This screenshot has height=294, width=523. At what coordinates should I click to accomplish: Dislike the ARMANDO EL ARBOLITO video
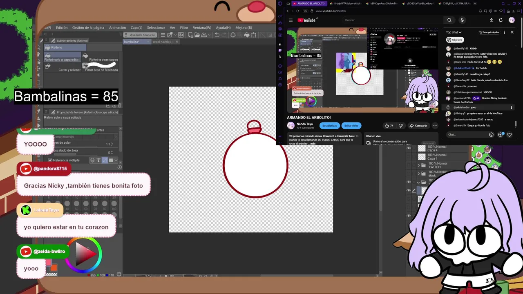pos(400,126)
